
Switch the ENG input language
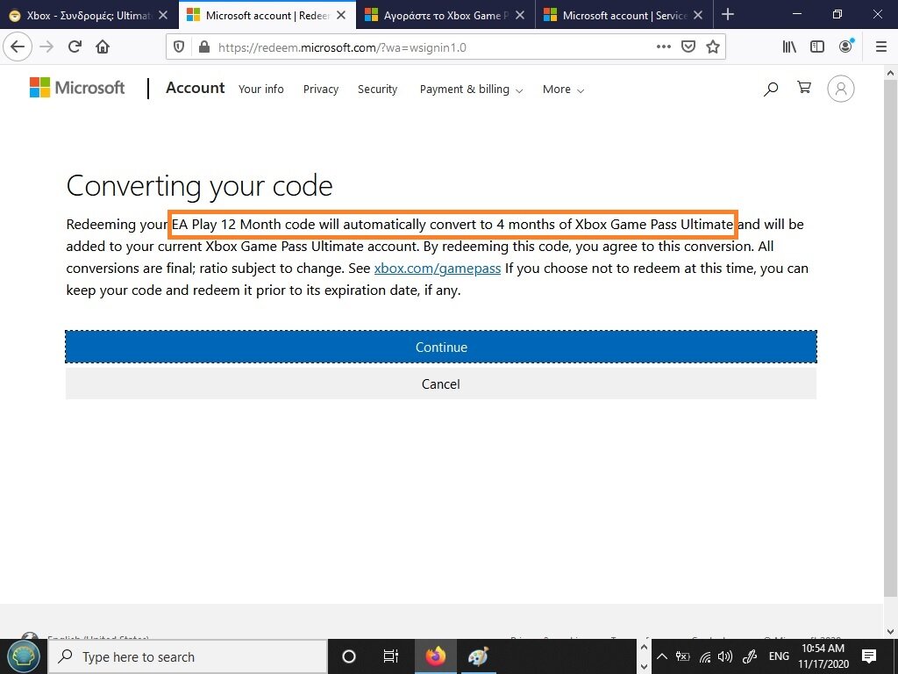coord(779,656)
